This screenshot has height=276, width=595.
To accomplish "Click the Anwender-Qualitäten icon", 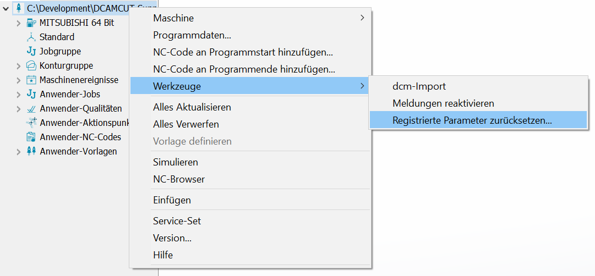I will [31, 108].
